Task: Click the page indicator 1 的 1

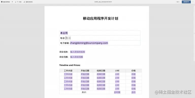Action: (x=178, y=2)
